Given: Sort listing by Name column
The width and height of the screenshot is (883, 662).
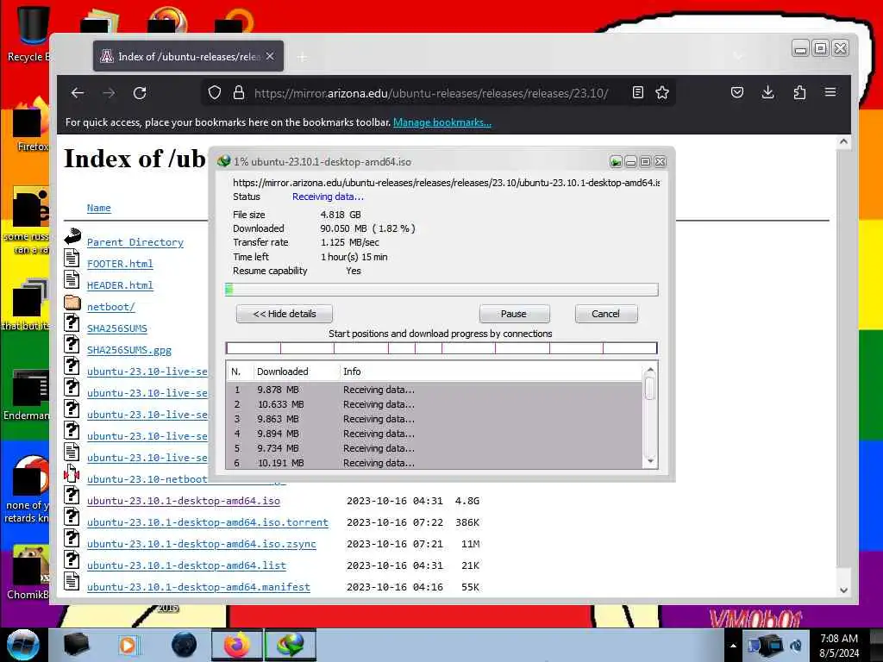Looking at the screenshot, I should click(x=98, y=208).
